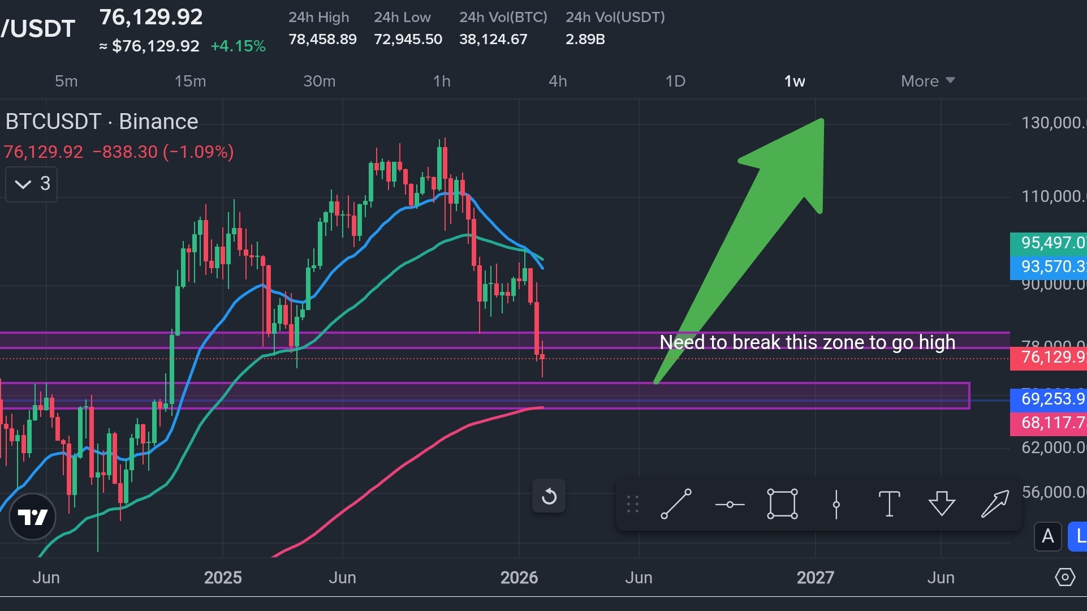Open the More timeframes dropdown

tap(928, 81)
